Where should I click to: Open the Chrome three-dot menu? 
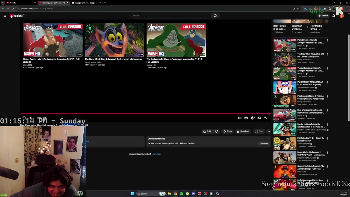pyautogui.click(x=347, y=8)
